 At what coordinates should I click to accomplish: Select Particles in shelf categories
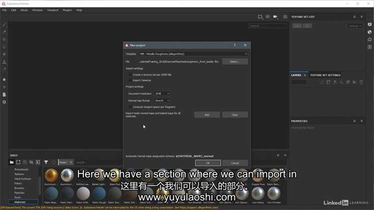[x=19, y=193]
